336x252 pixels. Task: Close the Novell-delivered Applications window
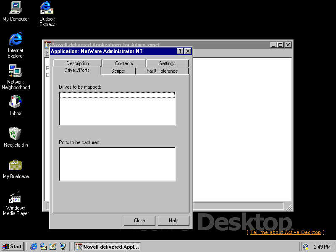click(x=288, y=45)
